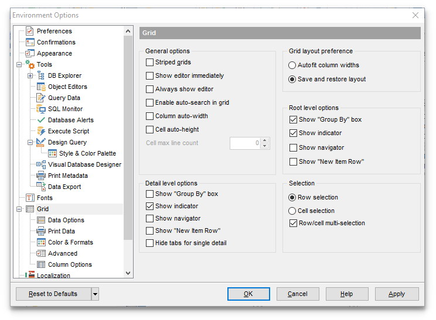The width and height of the screenshot is (436, 320).
Task: Uncheck root level Show indicator
Action: tap(293, 133)
